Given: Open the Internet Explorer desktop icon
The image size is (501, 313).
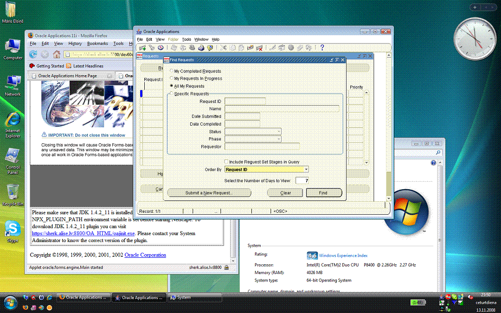Looking at the screenshot, I should [x=13, y=125].
